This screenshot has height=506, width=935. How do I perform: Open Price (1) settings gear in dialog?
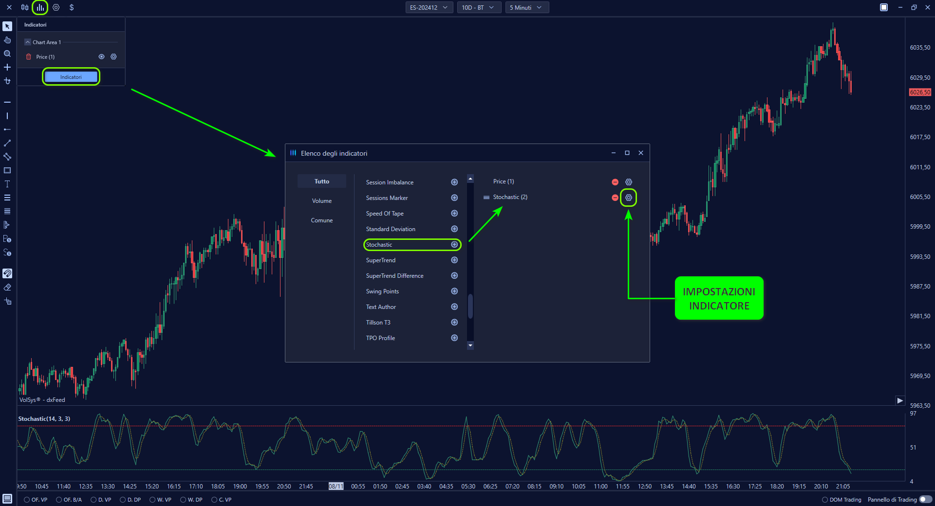coord(629,182)
